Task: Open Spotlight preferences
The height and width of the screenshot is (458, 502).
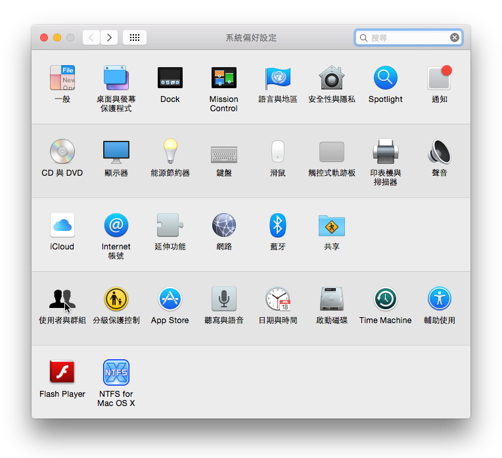Action: [x=385, y=78]
